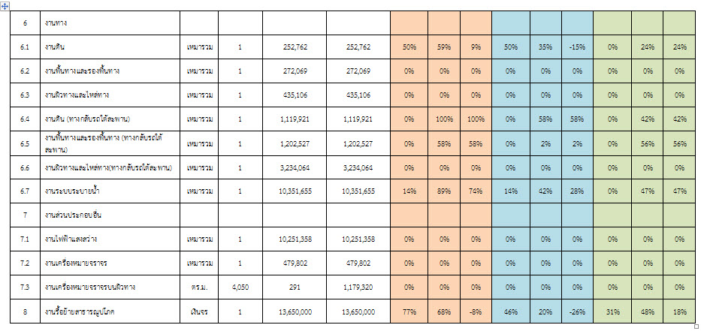Select the orange cell showing -8%

(475, 311)
